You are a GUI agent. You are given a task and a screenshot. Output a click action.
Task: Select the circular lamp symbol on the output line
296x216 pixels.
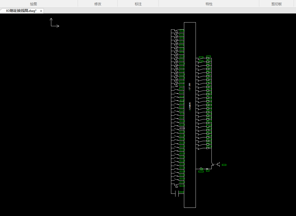click(201, 169)
